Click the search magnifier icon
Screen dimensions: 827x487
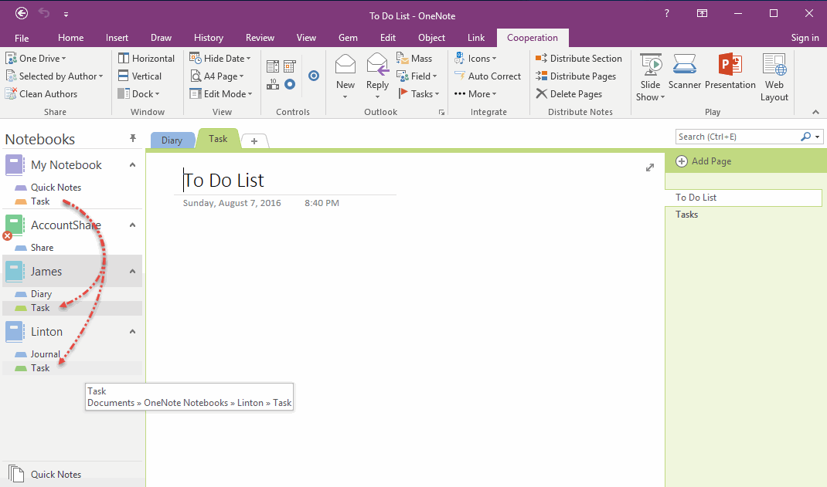pyautogui.click(x=805, y=137)
